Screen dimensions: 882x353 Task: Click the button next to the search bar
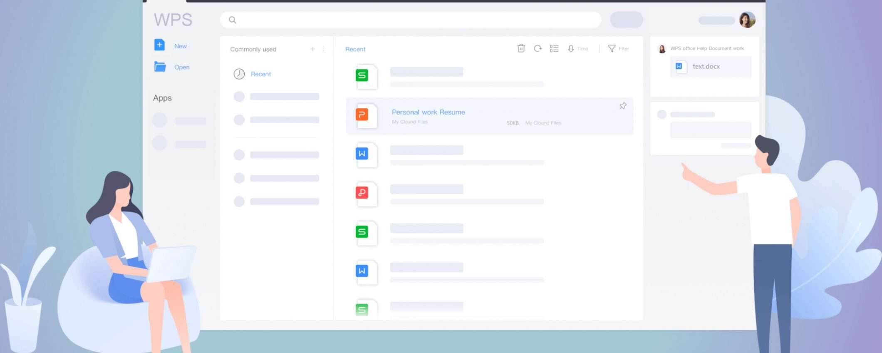pyautogui.click(x=626, y=20)
